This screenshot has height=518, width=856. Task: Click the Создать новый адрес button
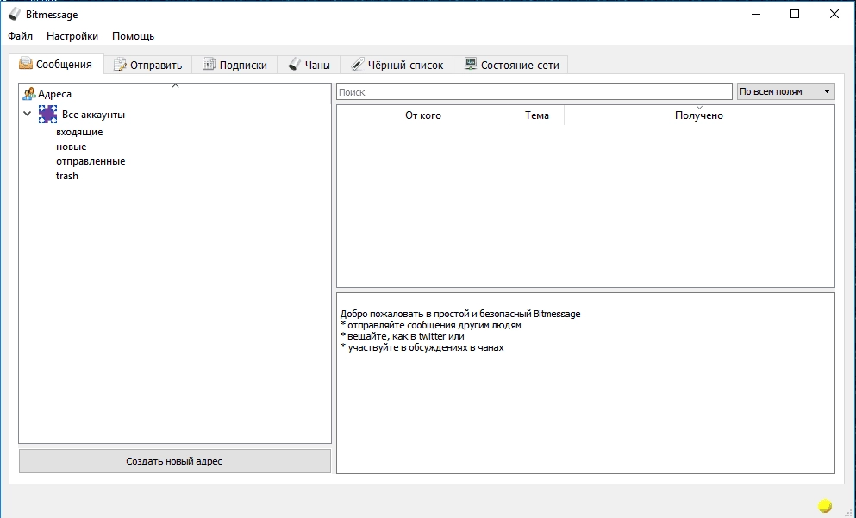click(x=175, y=461)
